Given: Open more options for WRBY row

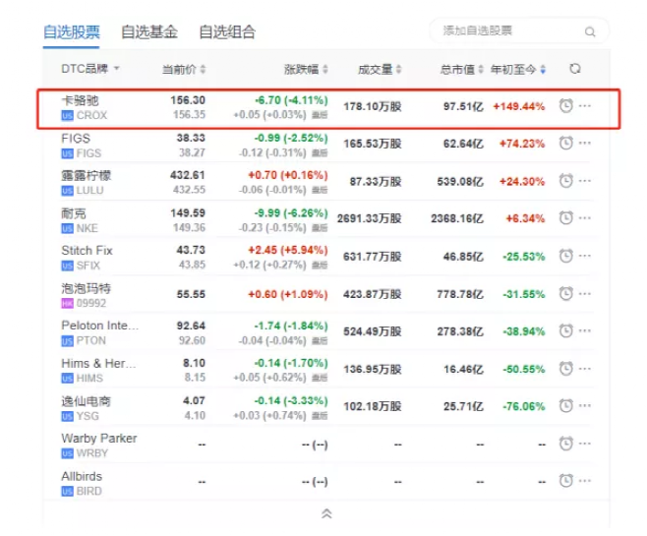Looking at the screenshot, I should [x=584, y=444].
